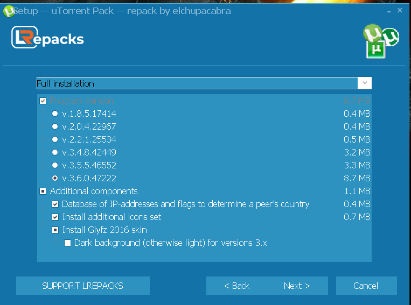
Task: Toggle the Program Version checkbox
Action: pyautogui.click(x=43, y=101)
